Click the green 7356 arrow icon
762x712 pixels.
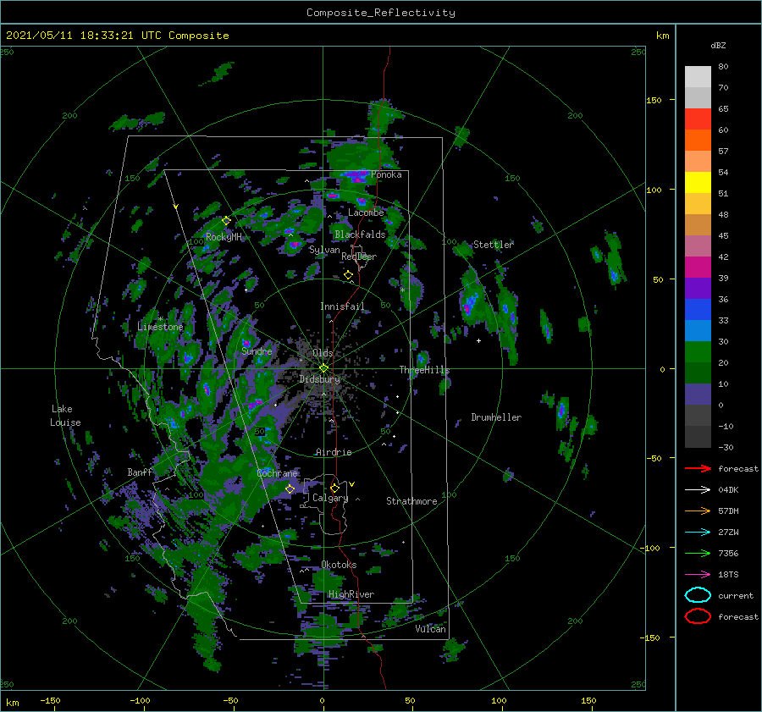tap(698, 553)
